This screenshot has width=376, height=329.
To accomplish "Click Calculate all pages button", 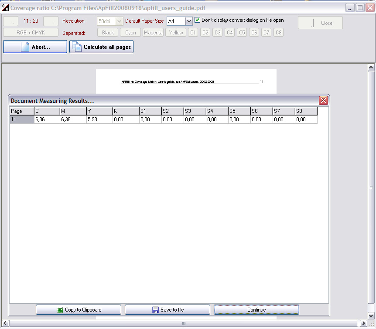I will [x=101, y=47].
